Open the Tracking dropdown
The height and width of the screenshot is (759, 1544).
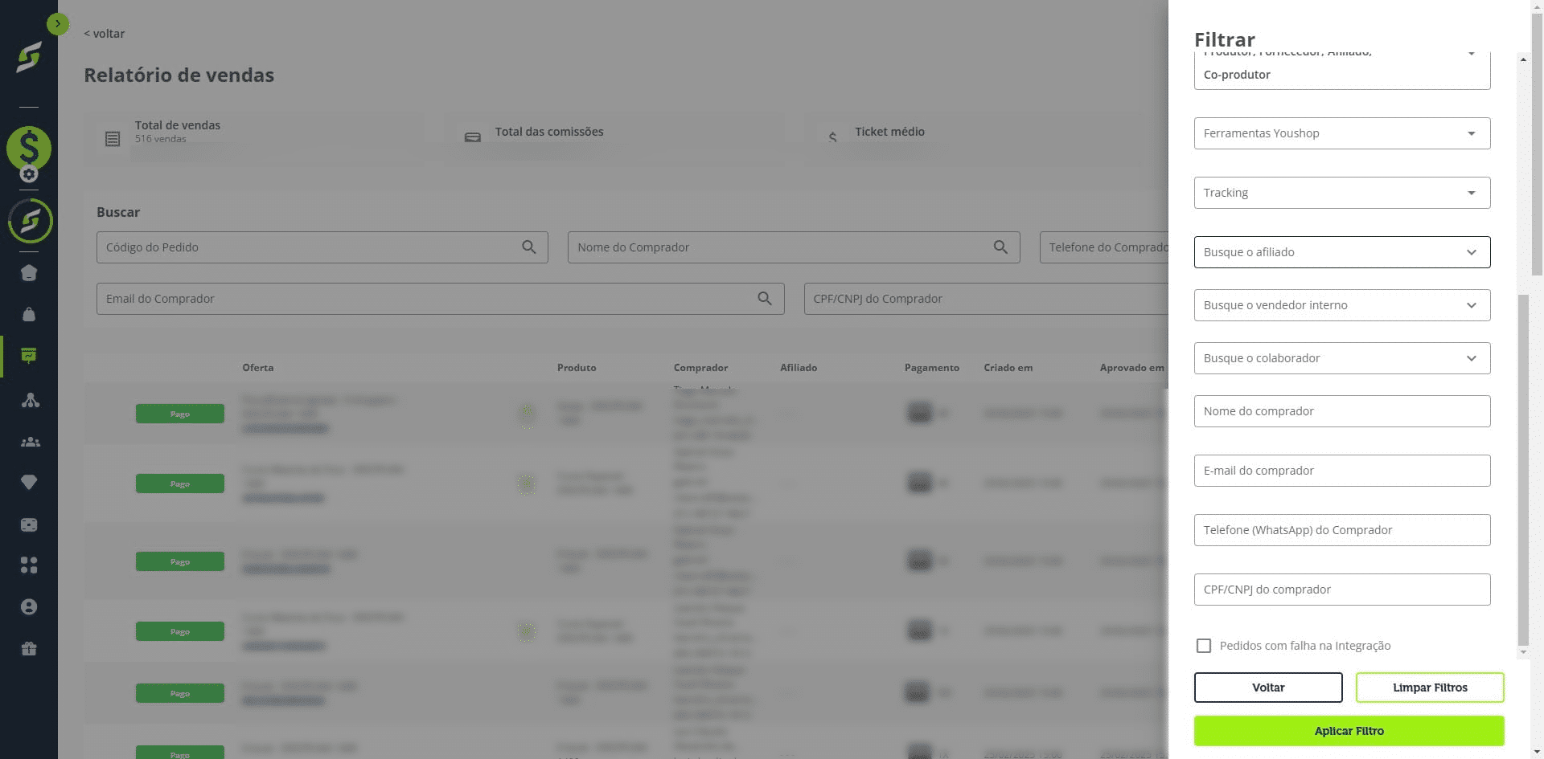(x=1342, y=193)
